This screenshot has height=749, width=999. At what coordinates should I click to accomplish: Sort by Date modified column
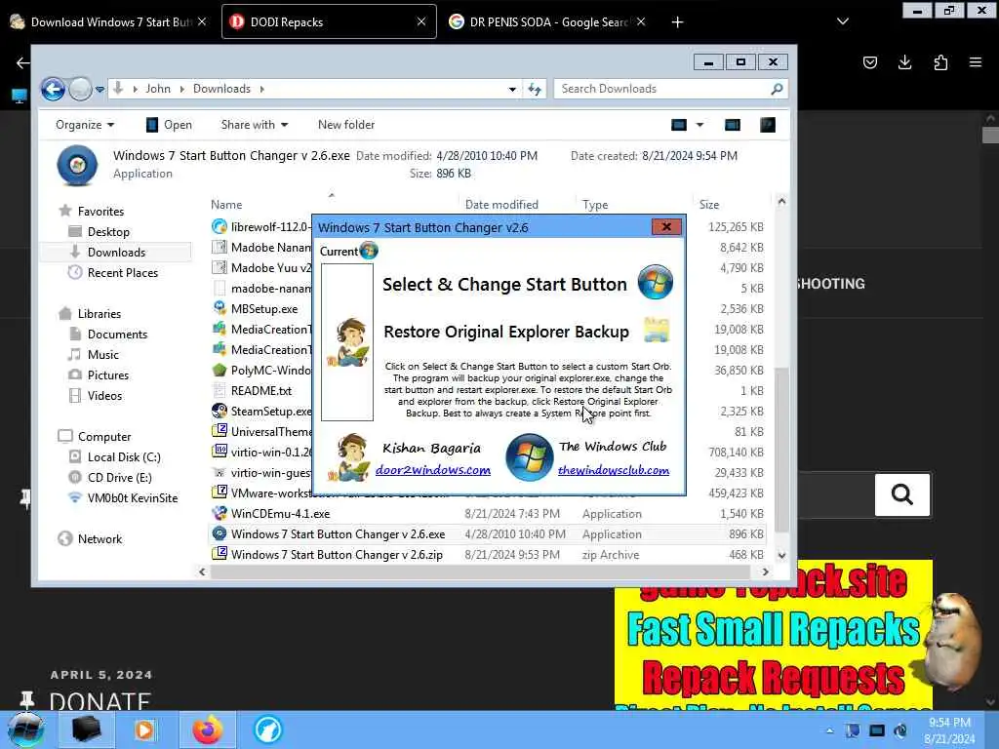501,205
